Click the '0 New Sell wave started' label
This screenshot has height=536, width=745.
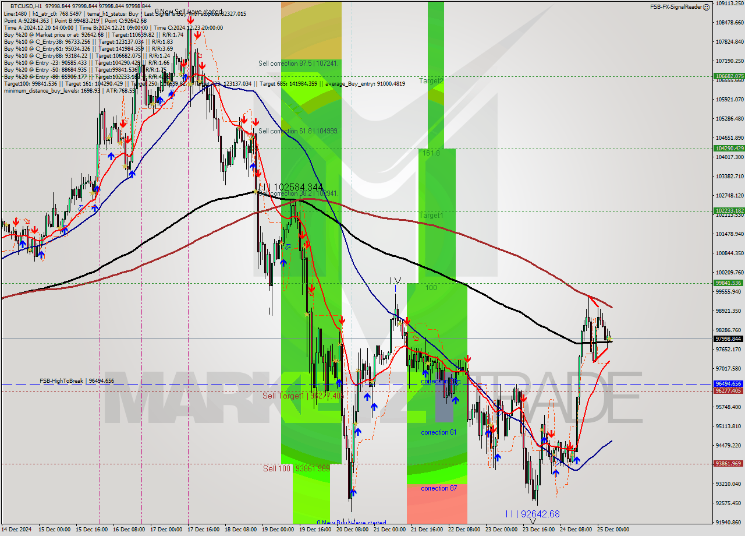point(189,12)
